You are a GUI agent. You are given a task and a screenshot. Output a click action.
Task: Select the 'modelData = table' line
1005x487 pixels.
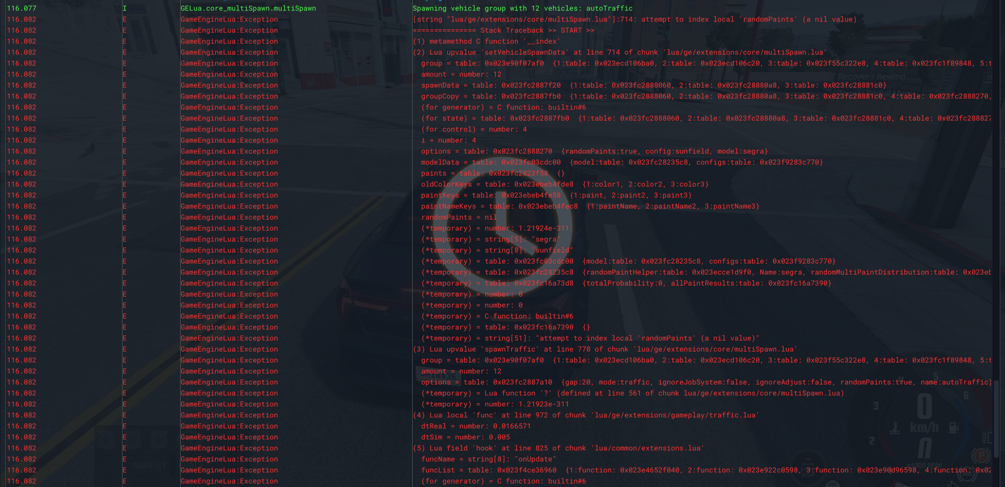point(622,162)
